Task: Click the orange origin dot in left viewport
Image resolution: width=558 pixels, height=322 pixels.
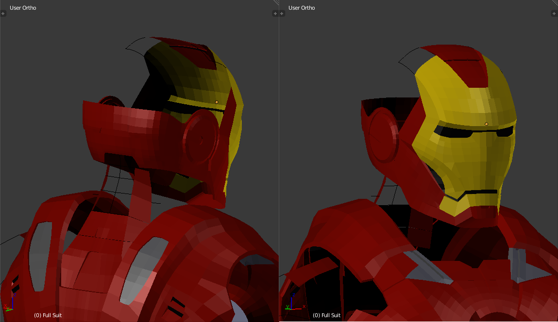Action: tap(217, 102)
